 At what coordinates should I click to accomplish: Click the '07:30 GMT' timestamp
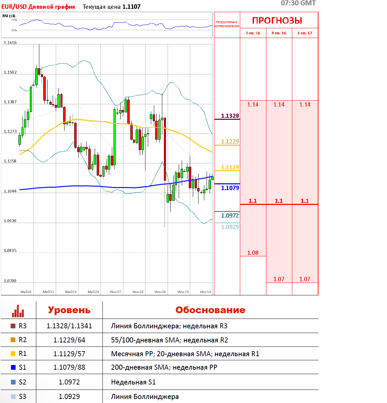point(298,3)
